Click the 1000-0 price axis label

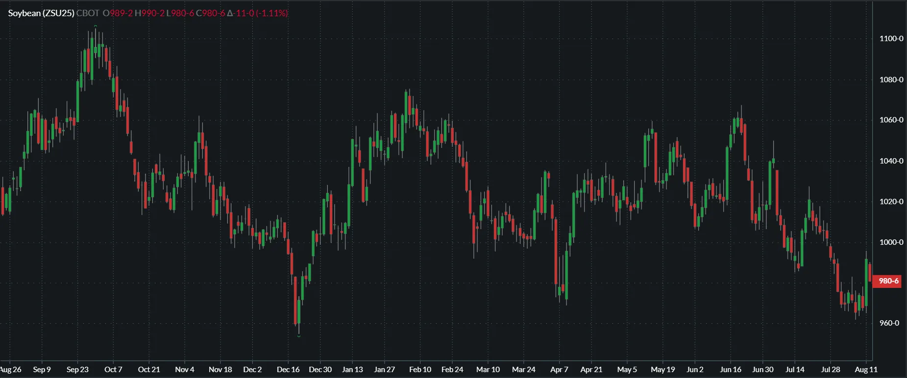(x=891, y=242)
